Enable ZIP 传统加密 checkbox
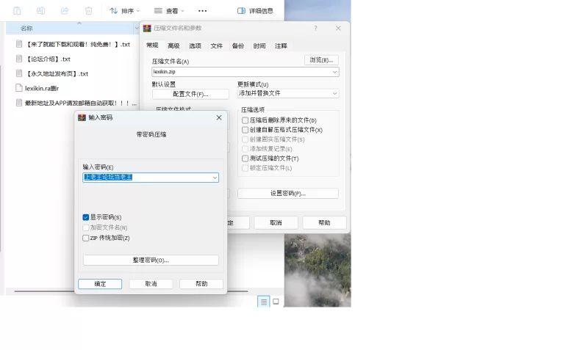The width and height of the screenshot is (588, 350). coord(86,238)
